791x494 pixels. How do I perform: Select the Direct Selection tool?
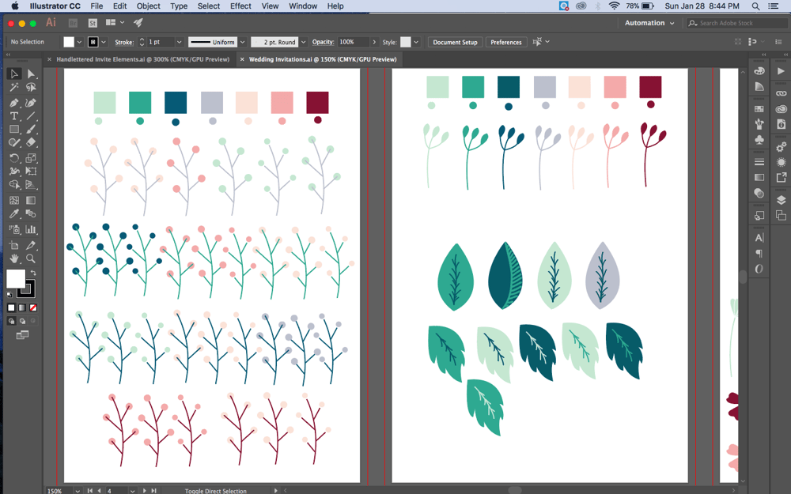(31, 74)
